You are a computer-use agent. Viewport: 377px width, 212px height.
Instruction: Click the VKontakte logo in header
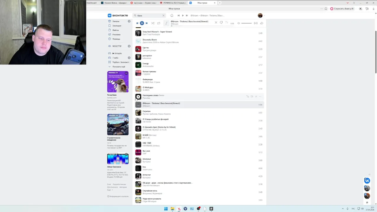[118, 16]
